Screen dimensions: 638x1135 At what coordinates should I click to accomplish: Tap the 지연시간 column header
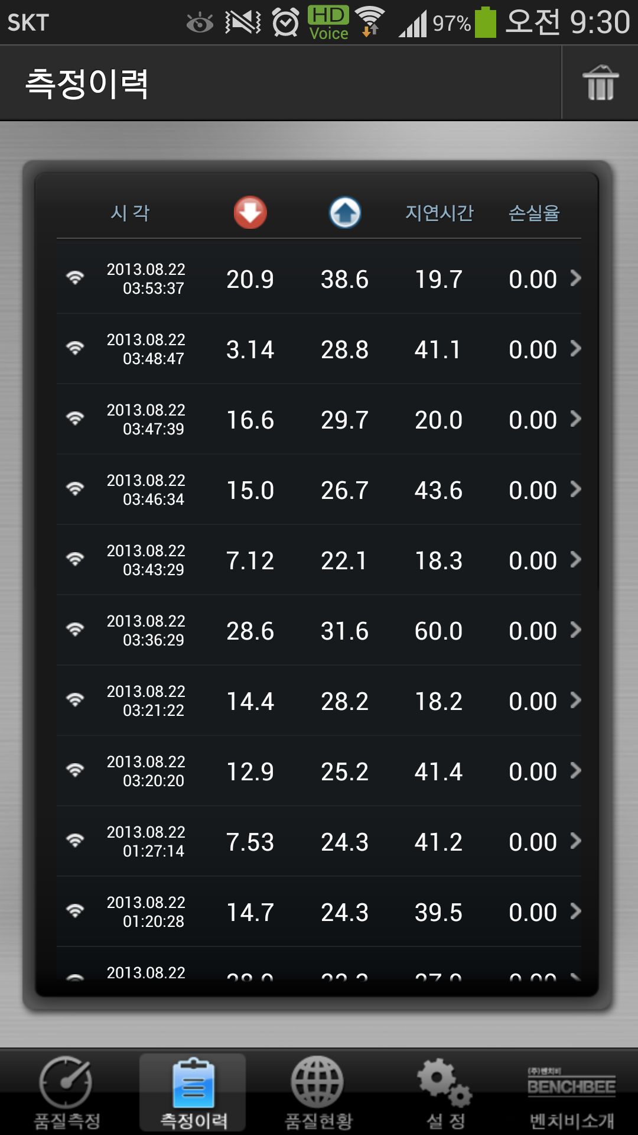coord(439,213)
